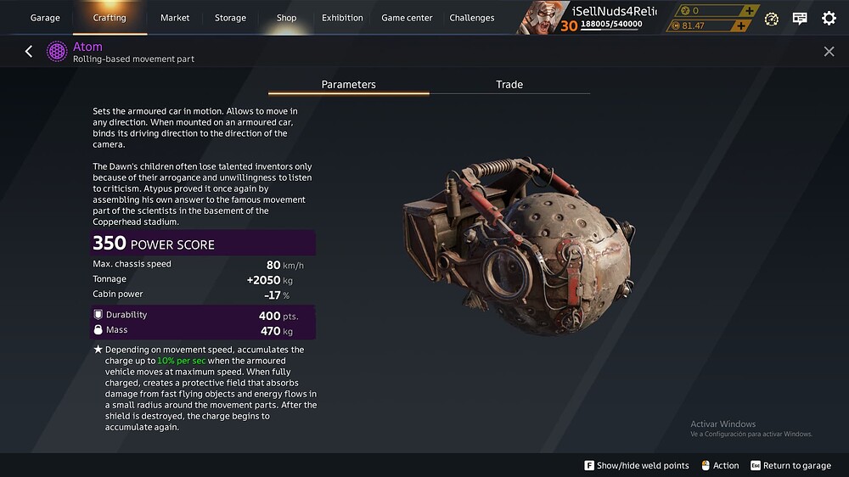The image size is (849, 477).
Task: Go to the Storage section
Action: point(230,18)
